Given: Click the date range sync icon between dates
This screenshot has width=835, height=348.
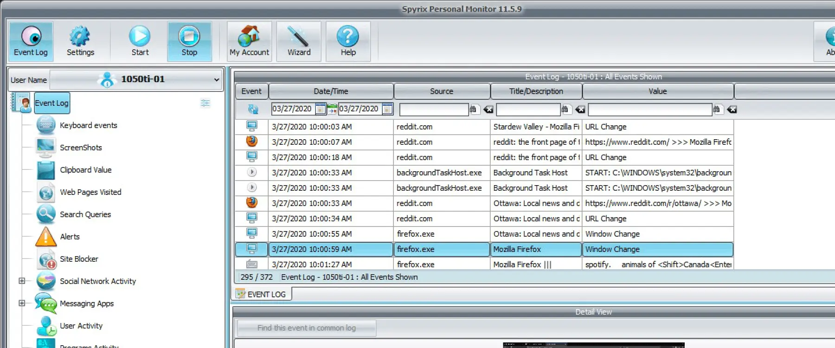Looking at the screenshot, I should point(332,110).
